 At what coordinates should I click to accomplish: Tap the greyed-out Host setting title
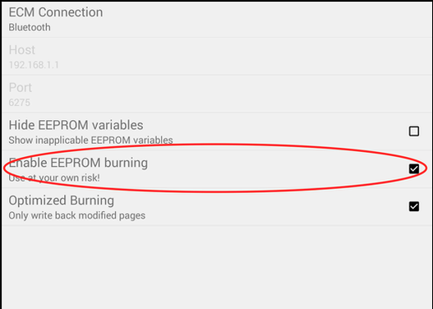tap(22, 50)
